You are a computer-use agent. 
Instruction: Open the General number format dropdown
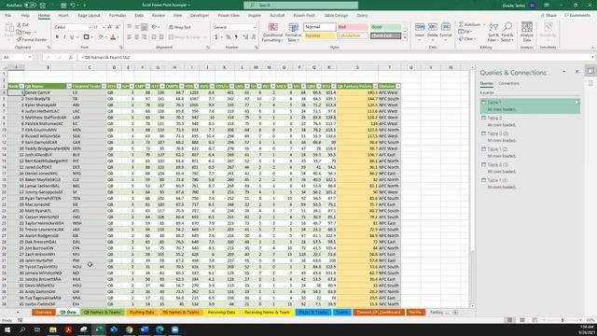255,27
